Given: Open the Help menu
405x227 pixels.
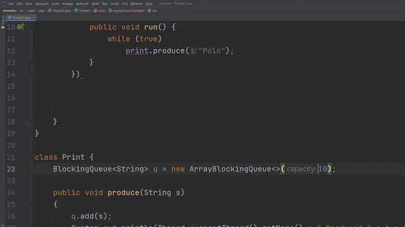Looking at the screenshot, I should [x=149, y=4].
